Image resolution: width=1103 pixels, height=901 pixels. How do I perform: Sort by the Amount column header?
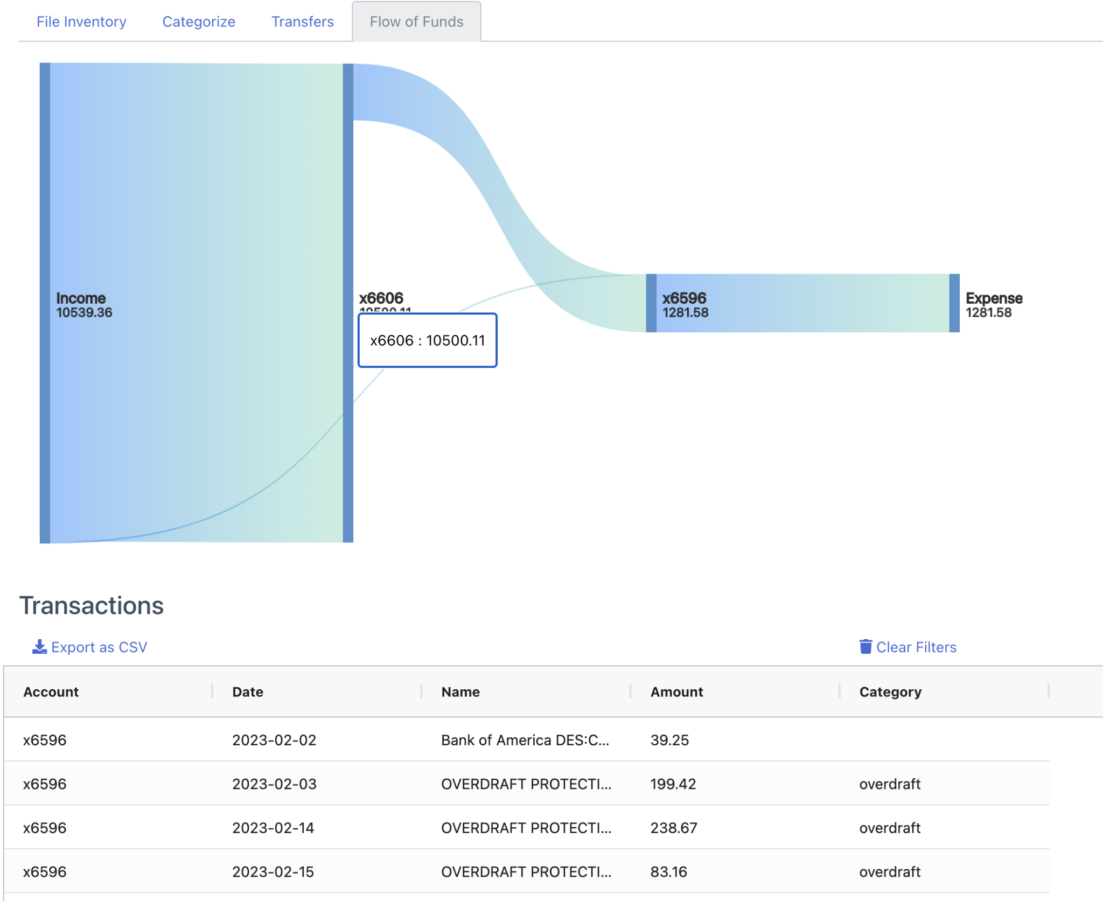[676, 692]
